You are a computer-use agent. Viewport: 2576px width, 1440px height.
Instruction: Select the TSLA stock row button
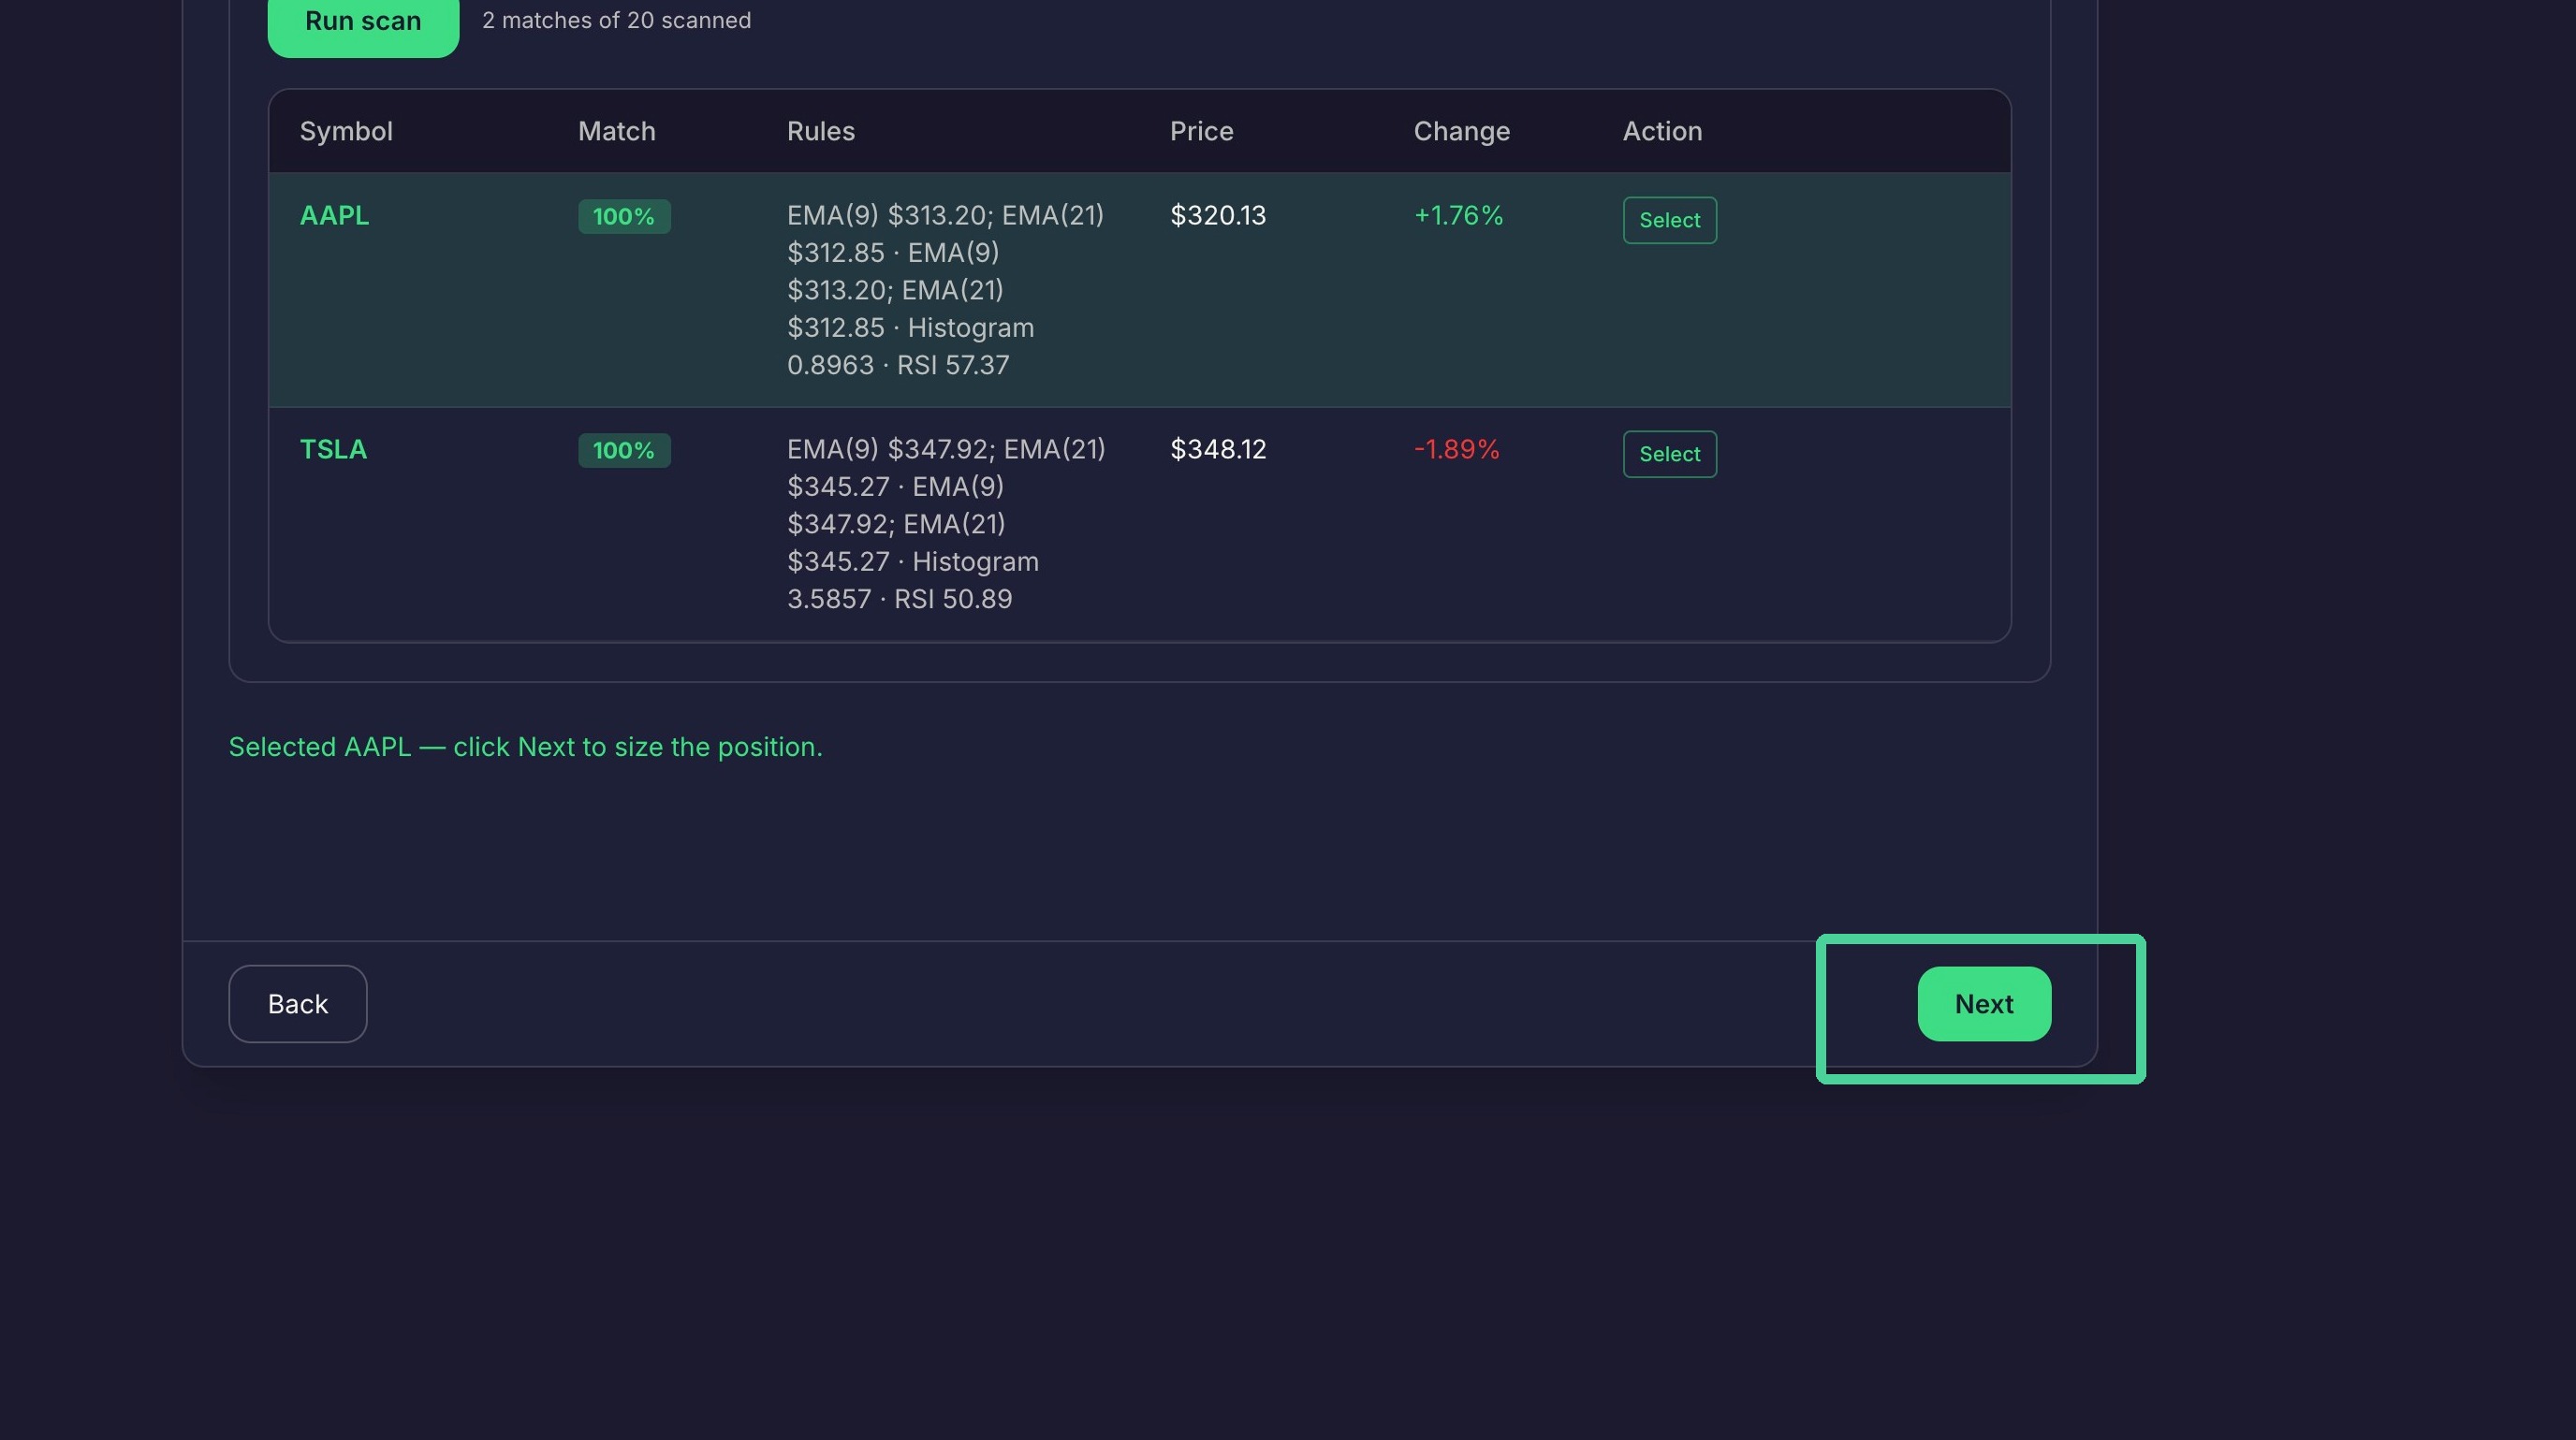pos(1669,454)
